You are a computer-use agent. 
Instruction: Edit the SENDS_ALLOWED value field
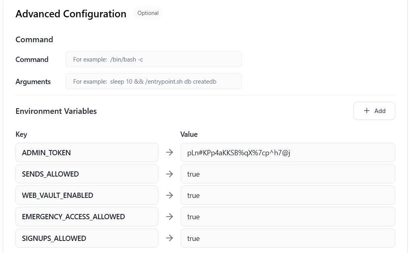coord(288,174)
